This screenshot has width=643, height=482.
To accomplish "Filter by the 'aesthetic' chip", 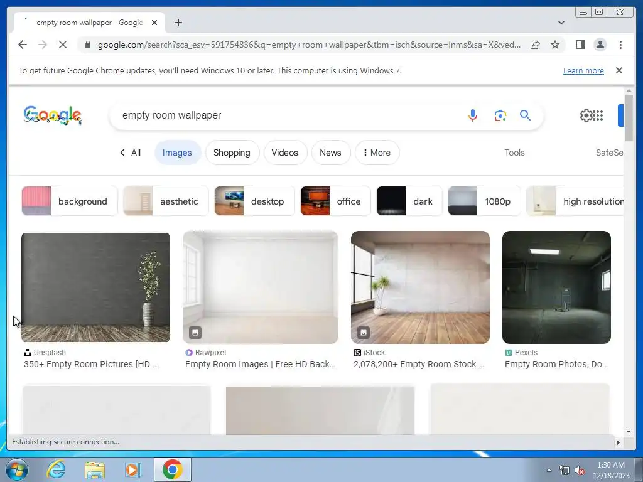I will click(x=166, y=201).
